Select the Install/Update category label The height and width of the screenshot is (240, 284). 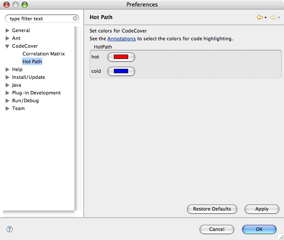click(x=29, y=77)
